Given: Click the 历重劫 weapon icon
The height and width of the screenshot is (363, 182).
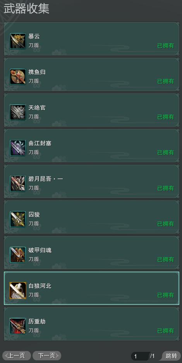Looking at the screenshot, I should click(18, 326).
